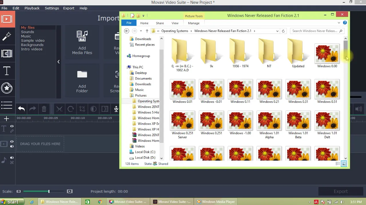Click the Color adjustments icon
Image resolution: width=366 pixels, height=205 pixels.
tap(94, 109)
